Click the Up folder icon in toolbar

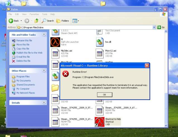pyautogui.click(x=36, y=21)
